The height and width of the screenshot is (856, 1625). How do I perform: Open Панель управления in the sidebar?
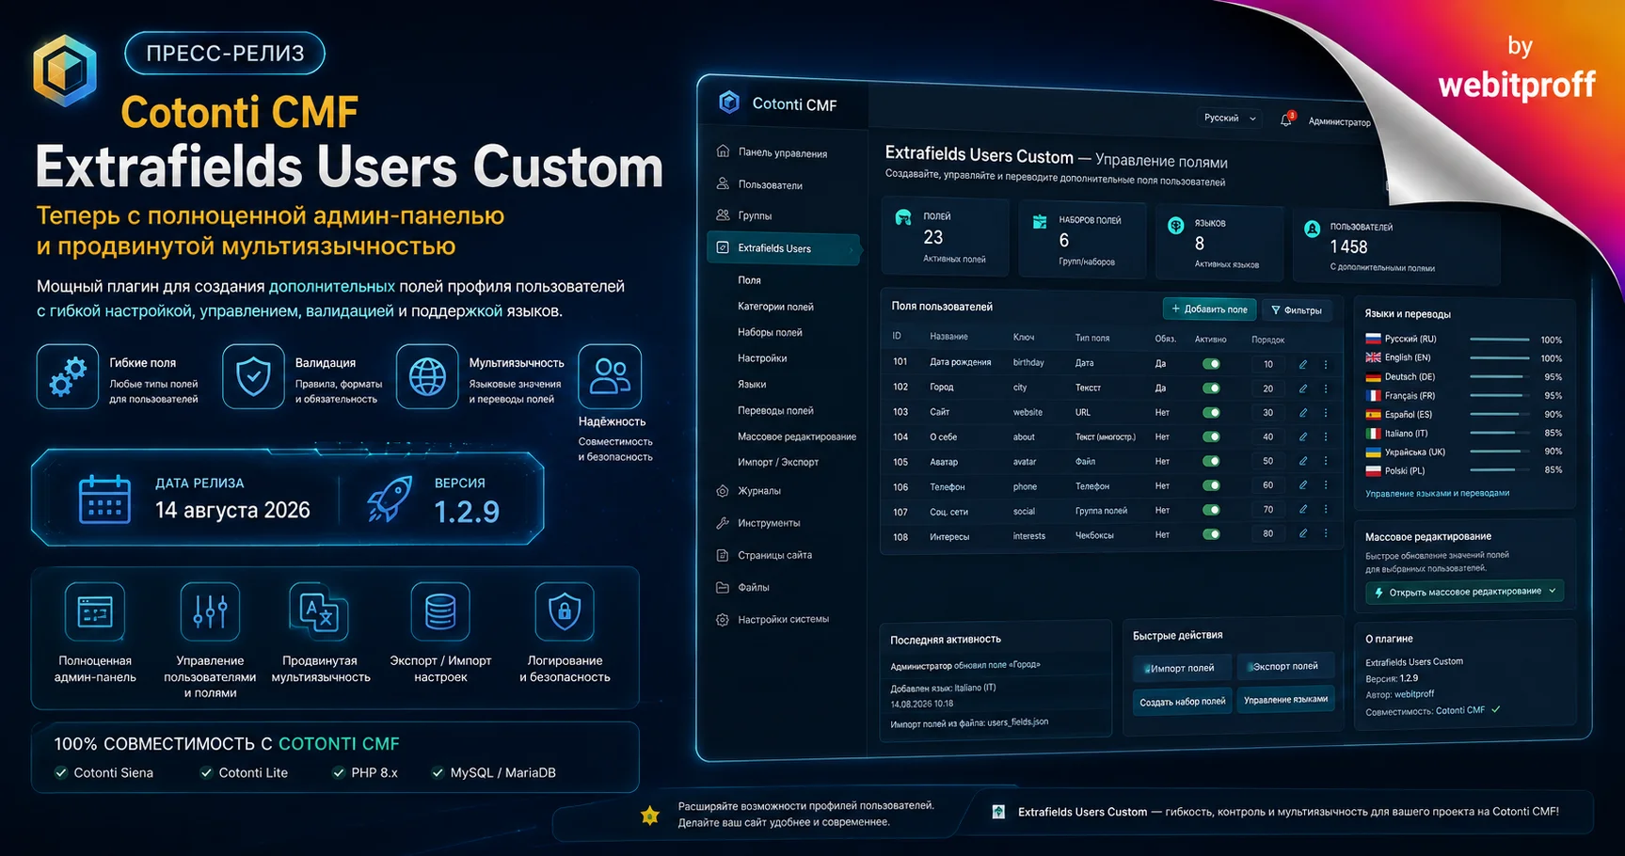click(783, 152)
